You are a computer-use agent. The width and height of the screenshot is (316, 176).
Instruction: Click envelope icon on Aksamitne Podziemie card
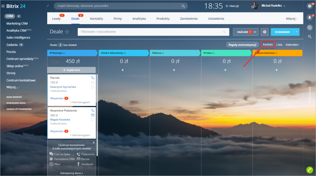tap(93, 115)
